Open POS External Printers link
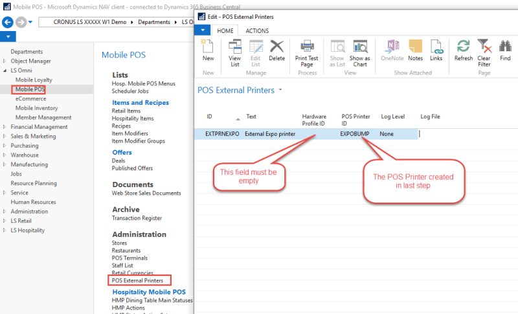The width and height of the screenshot is (518, 314). pyautogui.click(x=137, y=280)
